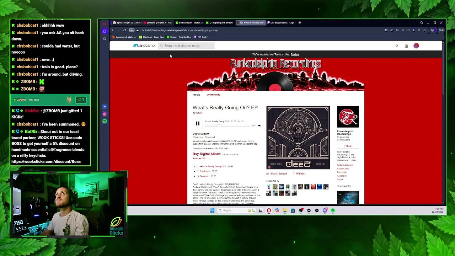Open Opera from taskbar

click(269, 210)
